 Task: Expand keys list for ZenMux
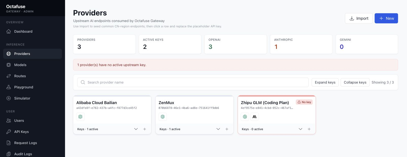click(218, 129)
